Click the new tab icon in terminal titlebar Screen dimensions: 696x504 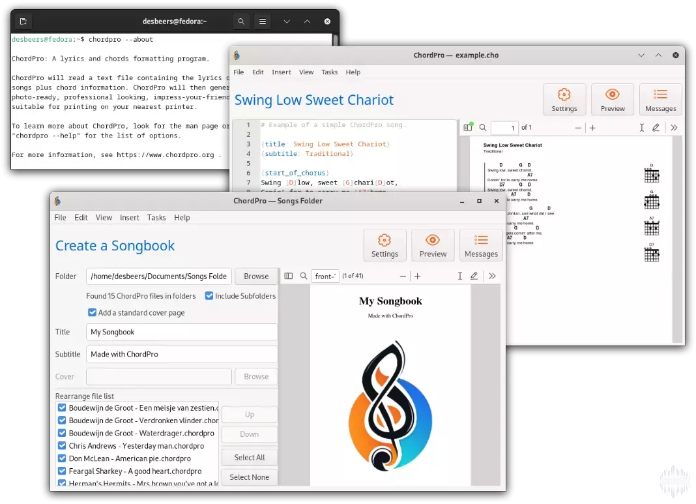(23, 22)
